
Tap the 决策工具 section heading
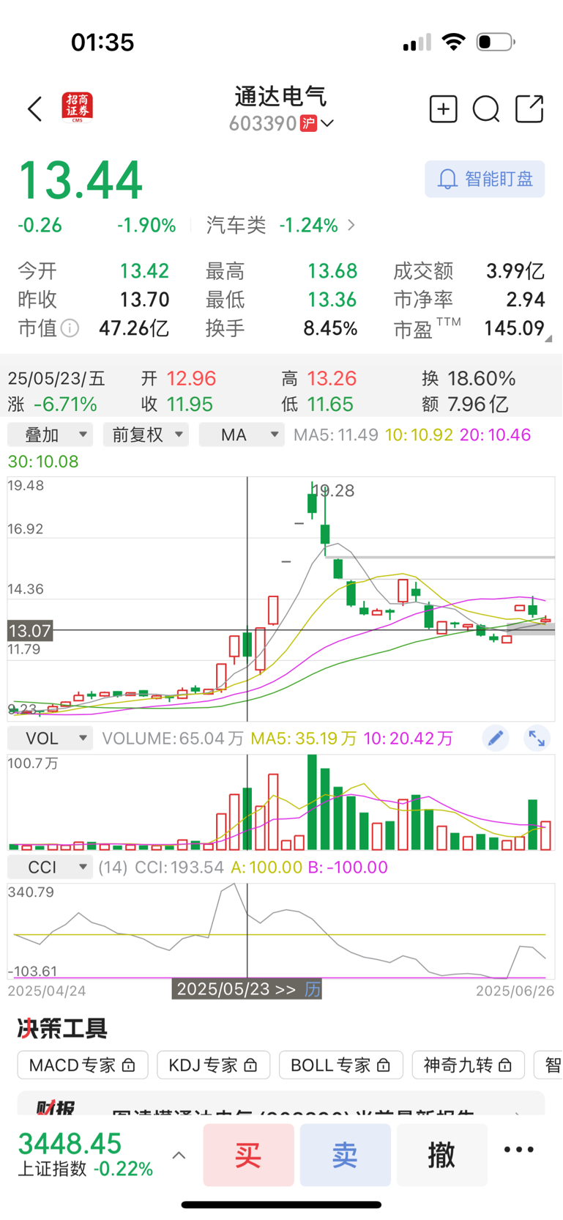[x=63, y=1028]
